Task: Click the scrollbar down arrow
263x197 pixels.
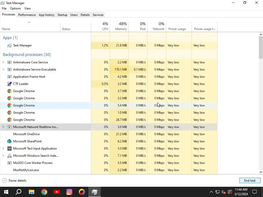Action: pos(261,172)
